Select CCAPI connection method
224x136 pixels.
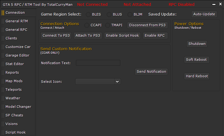coord(87,25)
